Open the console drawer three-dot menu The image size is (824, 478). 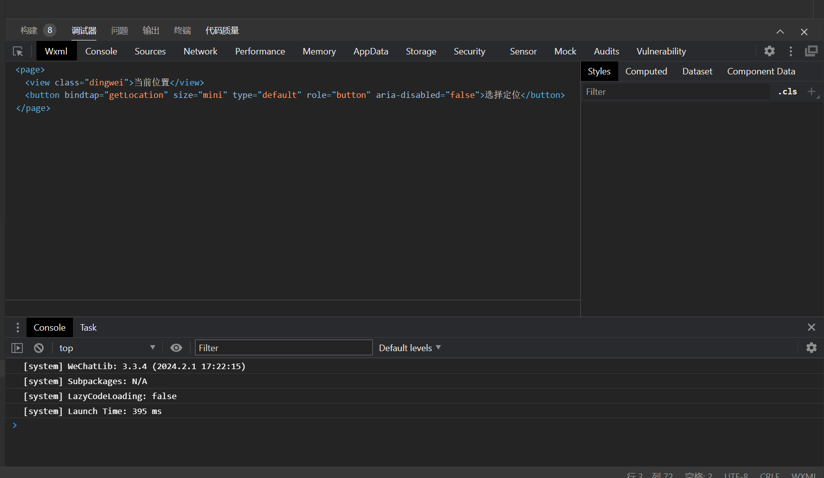(18, 327)
